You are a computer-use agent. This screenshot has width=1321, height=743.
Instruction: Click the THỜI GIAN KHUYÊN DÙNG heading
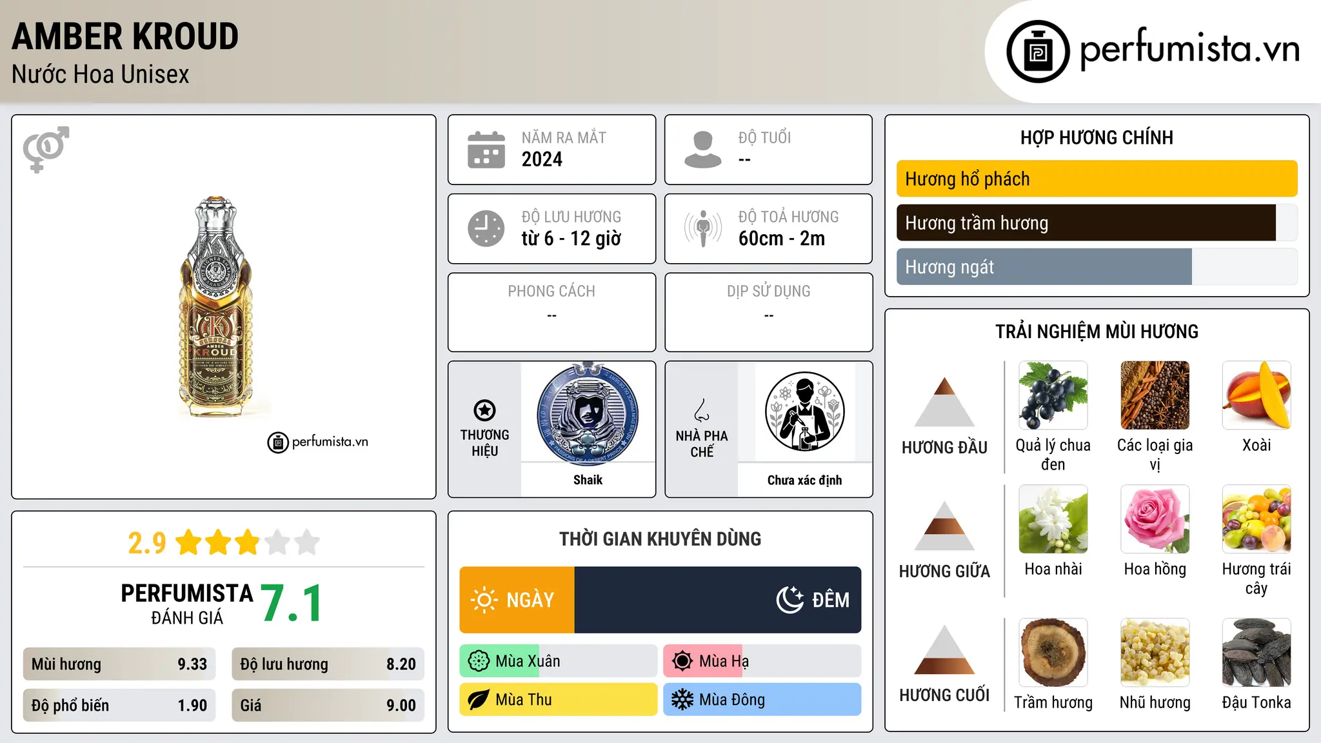pos(660,539)
